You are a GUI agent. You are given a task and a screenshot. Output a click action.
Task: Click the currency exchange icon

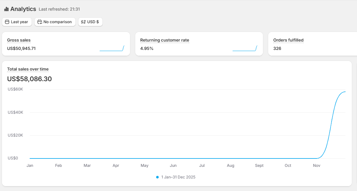[x=83, y=22]
